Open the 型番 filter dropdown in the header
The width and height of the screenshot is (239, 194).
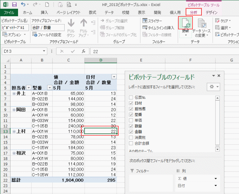pos(49,87)
